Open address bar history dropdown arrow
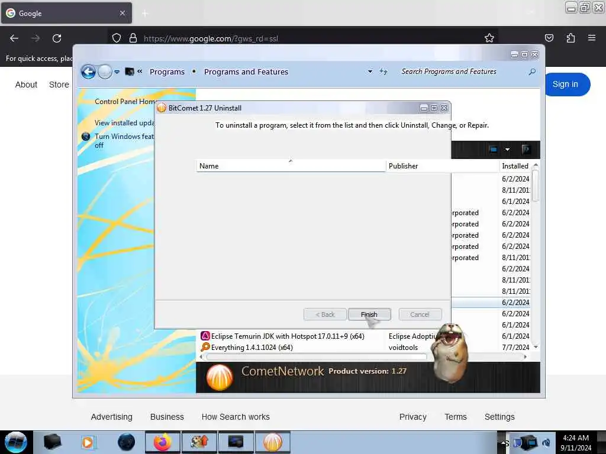The height and width of the screenshot is (454, 606). click(370, 72)
